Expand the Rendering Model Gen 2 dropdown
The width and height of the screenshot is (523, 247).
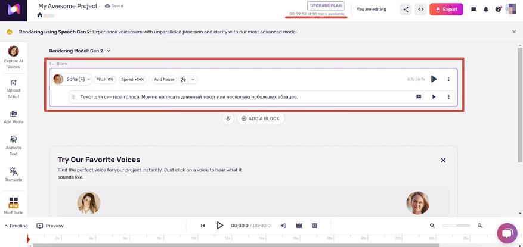click(80, 51)
